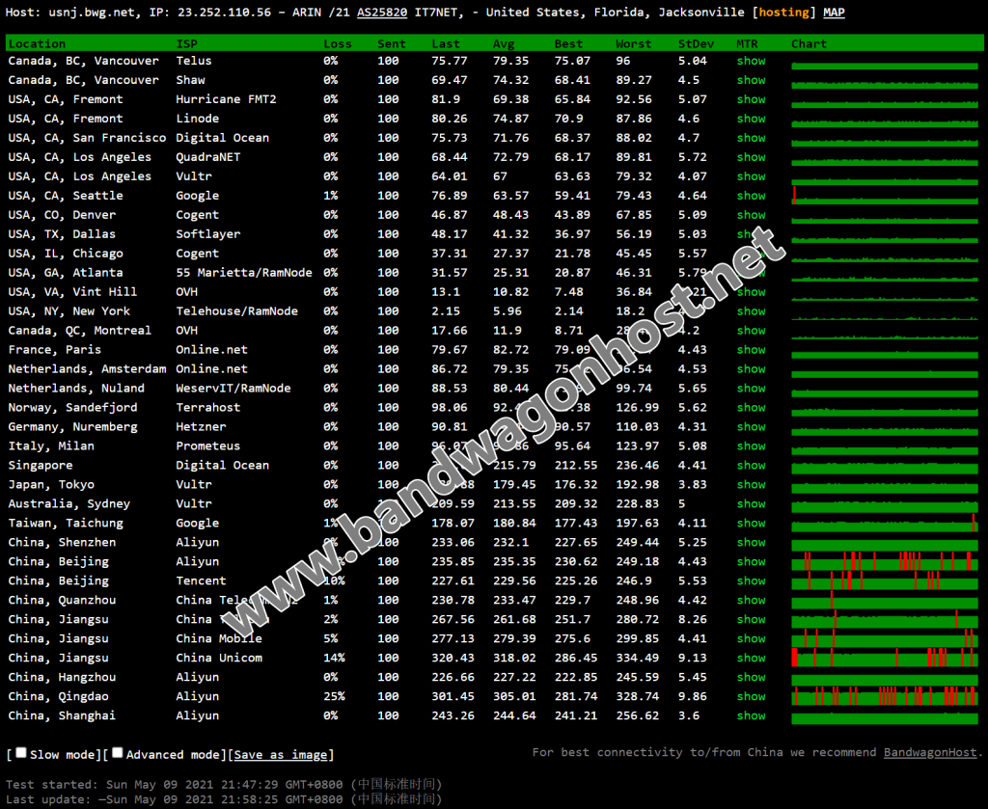
Task: Show MTR for Jiangsu China Unicom row
Action: (x=751, y=658)
